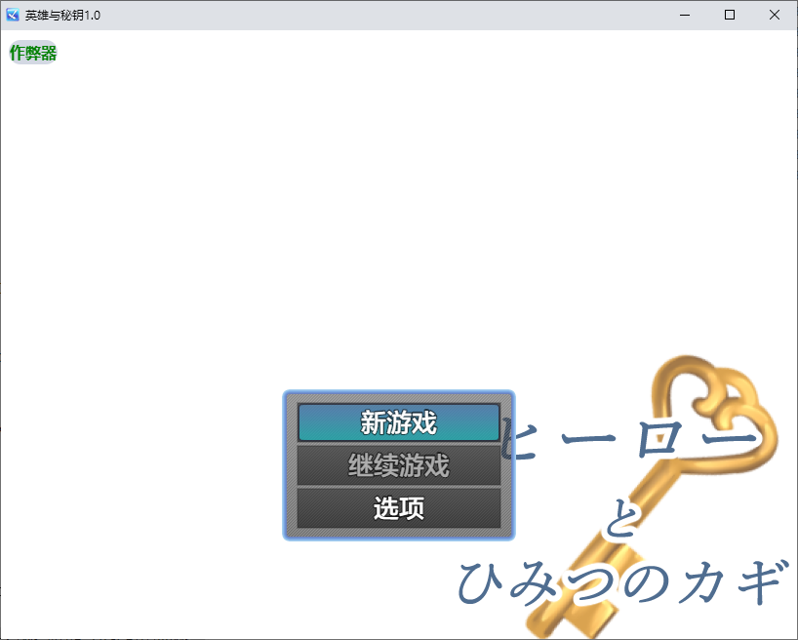Close the 英雄与秘钥1.0 window
Image resolution: width=798 pixels, height=640 pixels.
pos(774,15)
